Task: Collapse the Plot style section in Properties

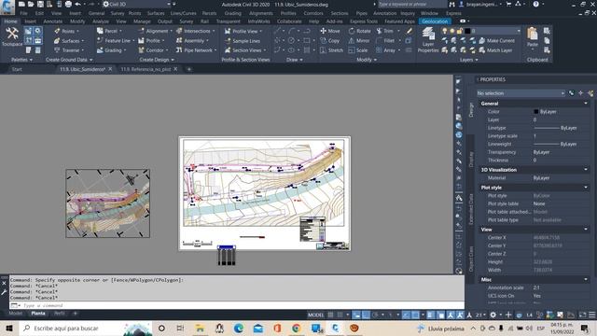Action: [586, 188]
